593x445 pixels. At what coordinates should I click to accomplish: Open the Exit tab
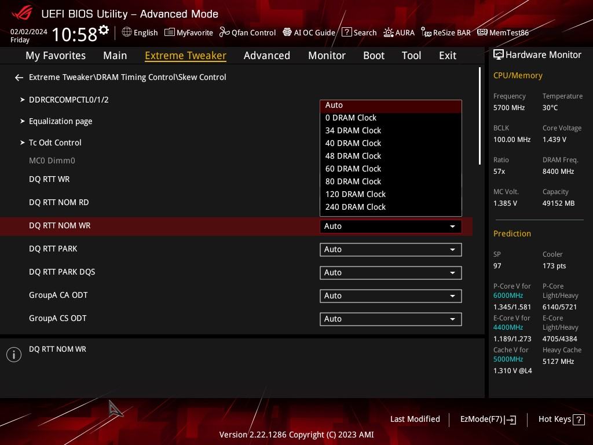(x=448, y=56)
